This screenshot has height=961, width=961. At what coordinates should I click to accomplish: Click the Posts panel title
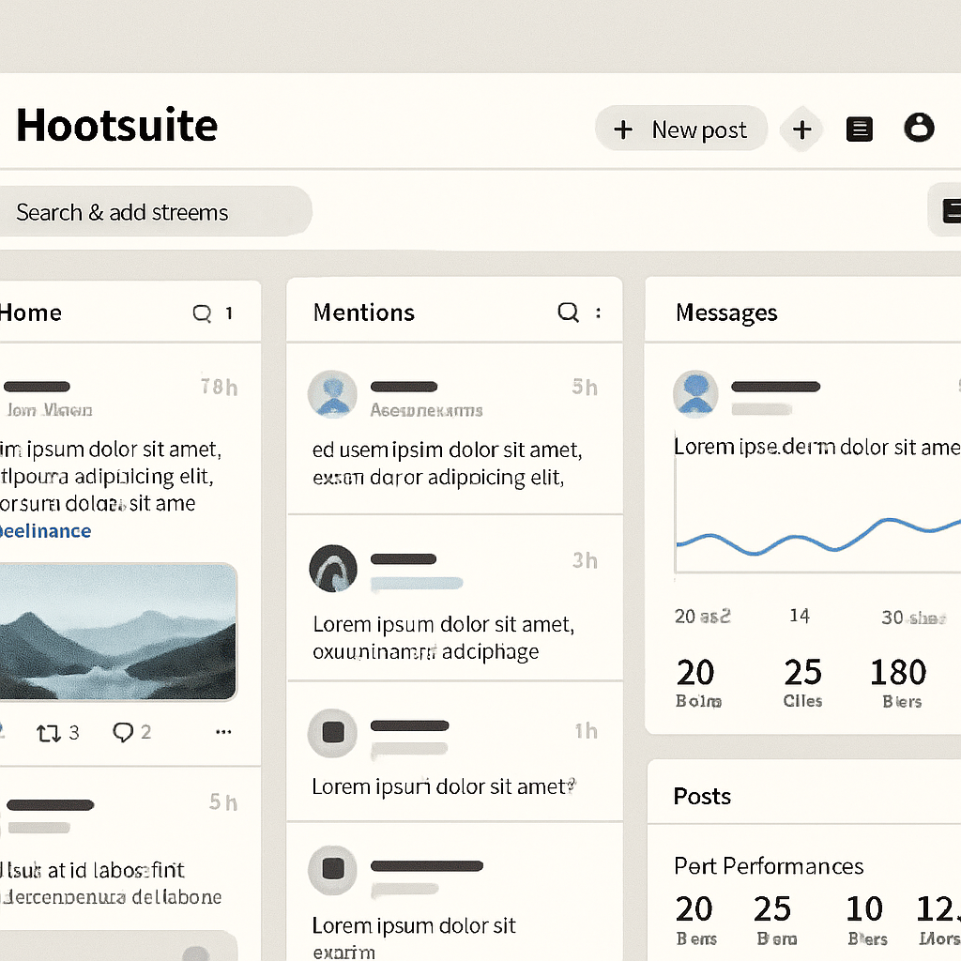pos(702,796)
